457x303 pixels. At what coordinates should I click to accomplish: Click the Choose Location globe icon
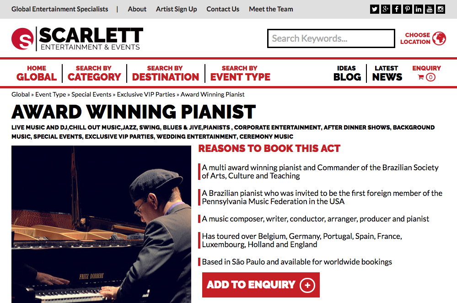coord(439,38)
